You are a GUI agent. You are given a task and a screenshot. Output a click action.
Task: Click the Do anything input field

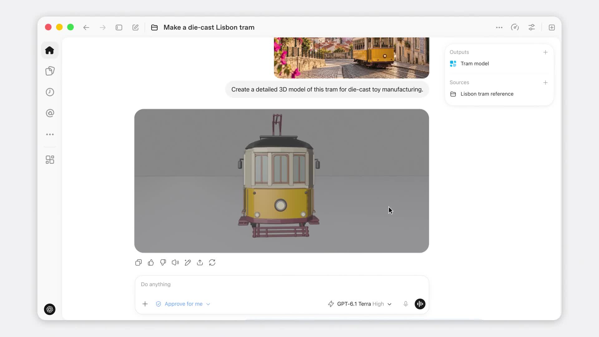282,284
